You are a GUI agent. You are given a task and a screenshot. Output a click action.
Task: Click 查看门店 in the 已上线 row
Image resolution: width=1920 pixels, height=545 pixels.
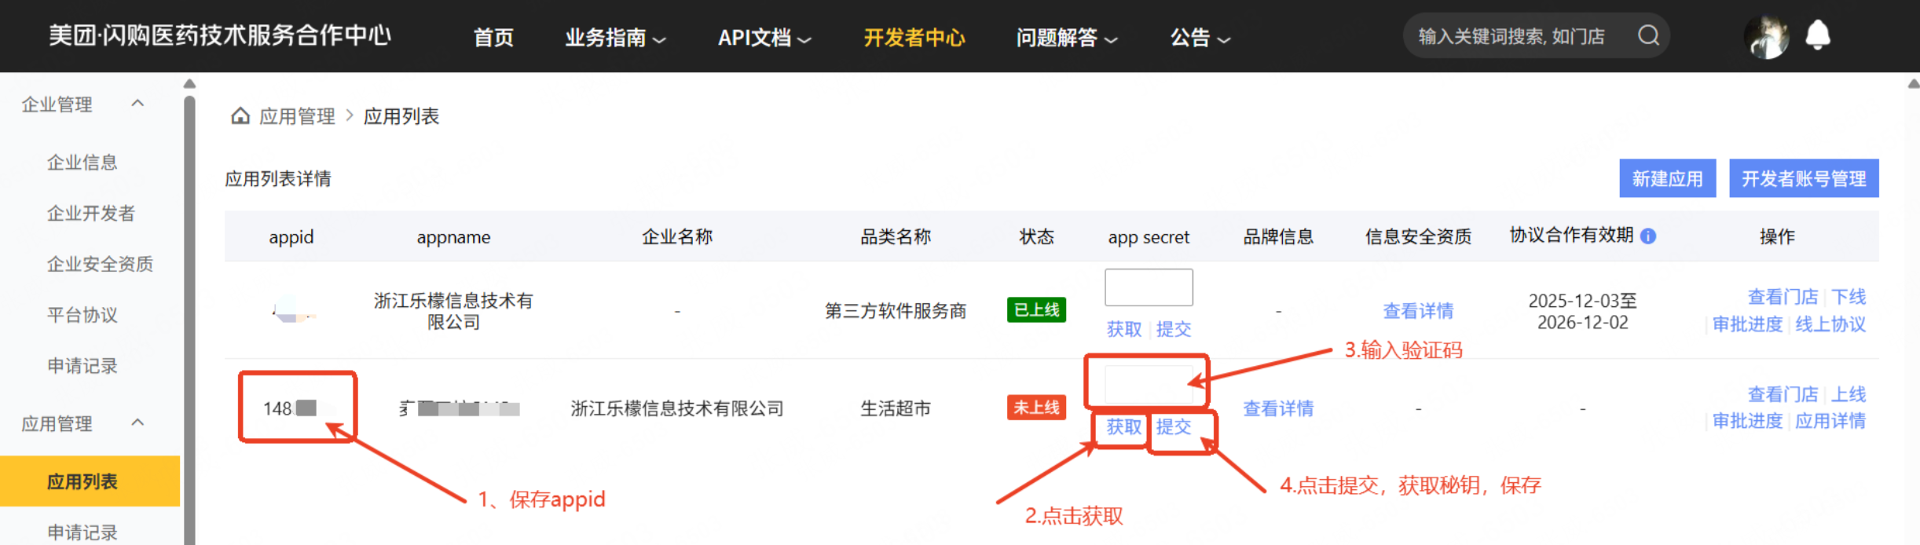(x=1783, y=297)
